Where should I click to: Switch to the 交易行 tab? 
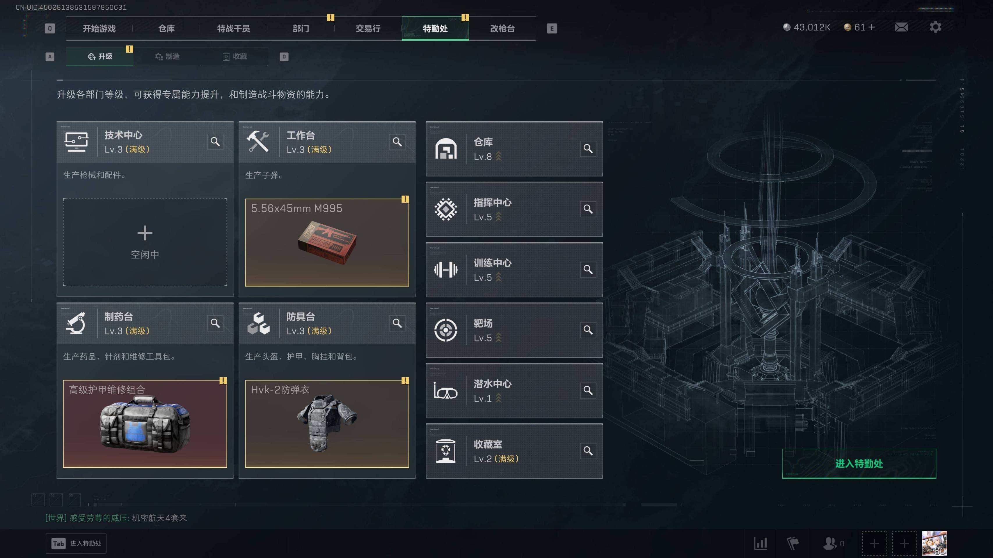coord(368,28)
